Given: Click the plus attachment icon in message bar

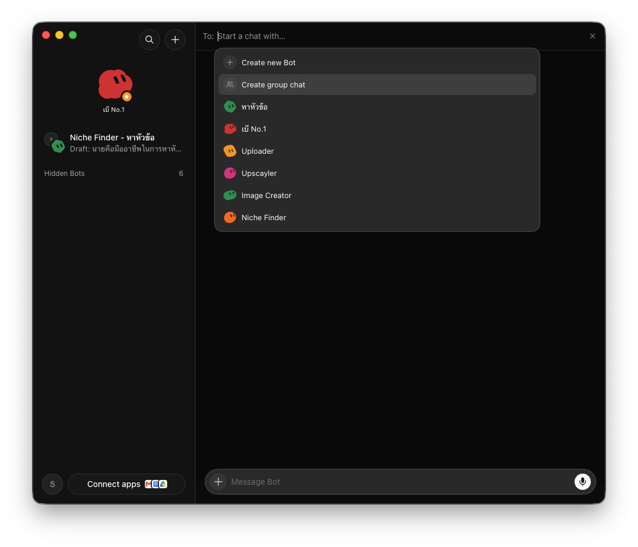Looking at the screenshot, I should (218, 482).
